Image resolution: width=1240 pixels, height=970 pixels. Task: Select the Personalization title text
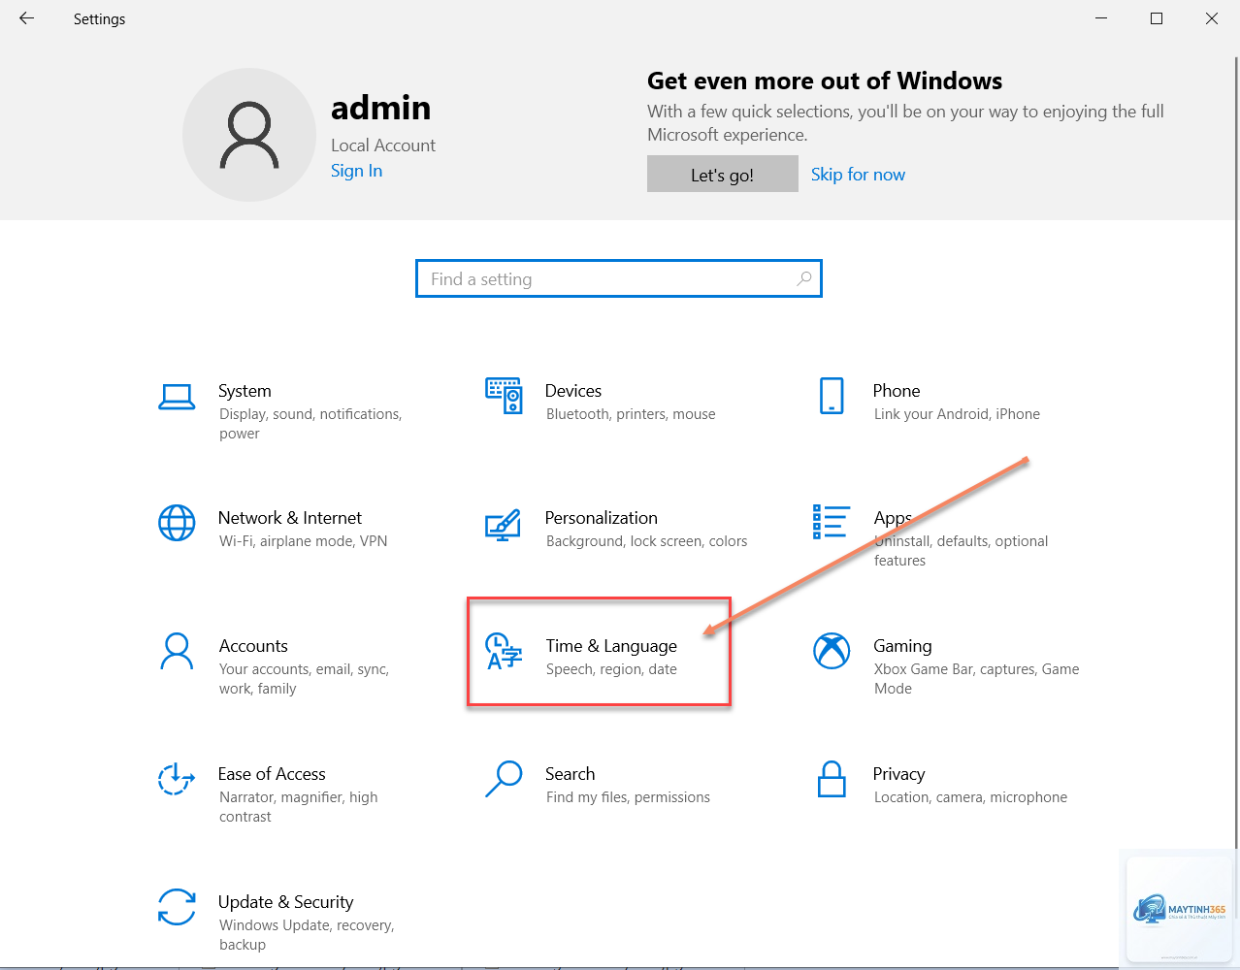coord(602,518)
